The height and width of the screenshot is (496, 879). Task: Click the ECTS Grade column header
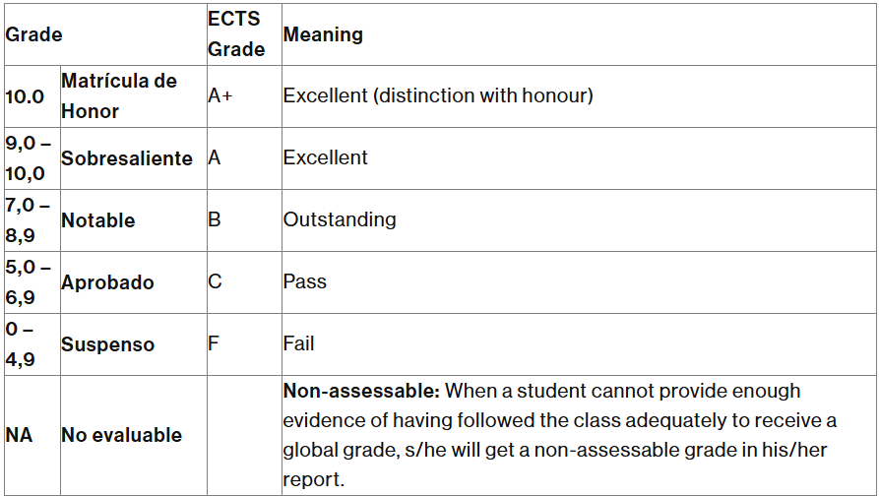click(236, 34)
